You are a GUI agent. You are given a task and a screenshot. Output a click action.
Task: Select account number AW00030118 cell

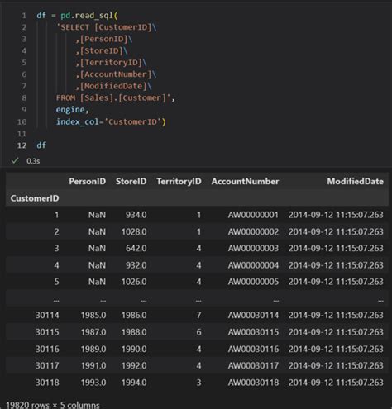point(253,383)
